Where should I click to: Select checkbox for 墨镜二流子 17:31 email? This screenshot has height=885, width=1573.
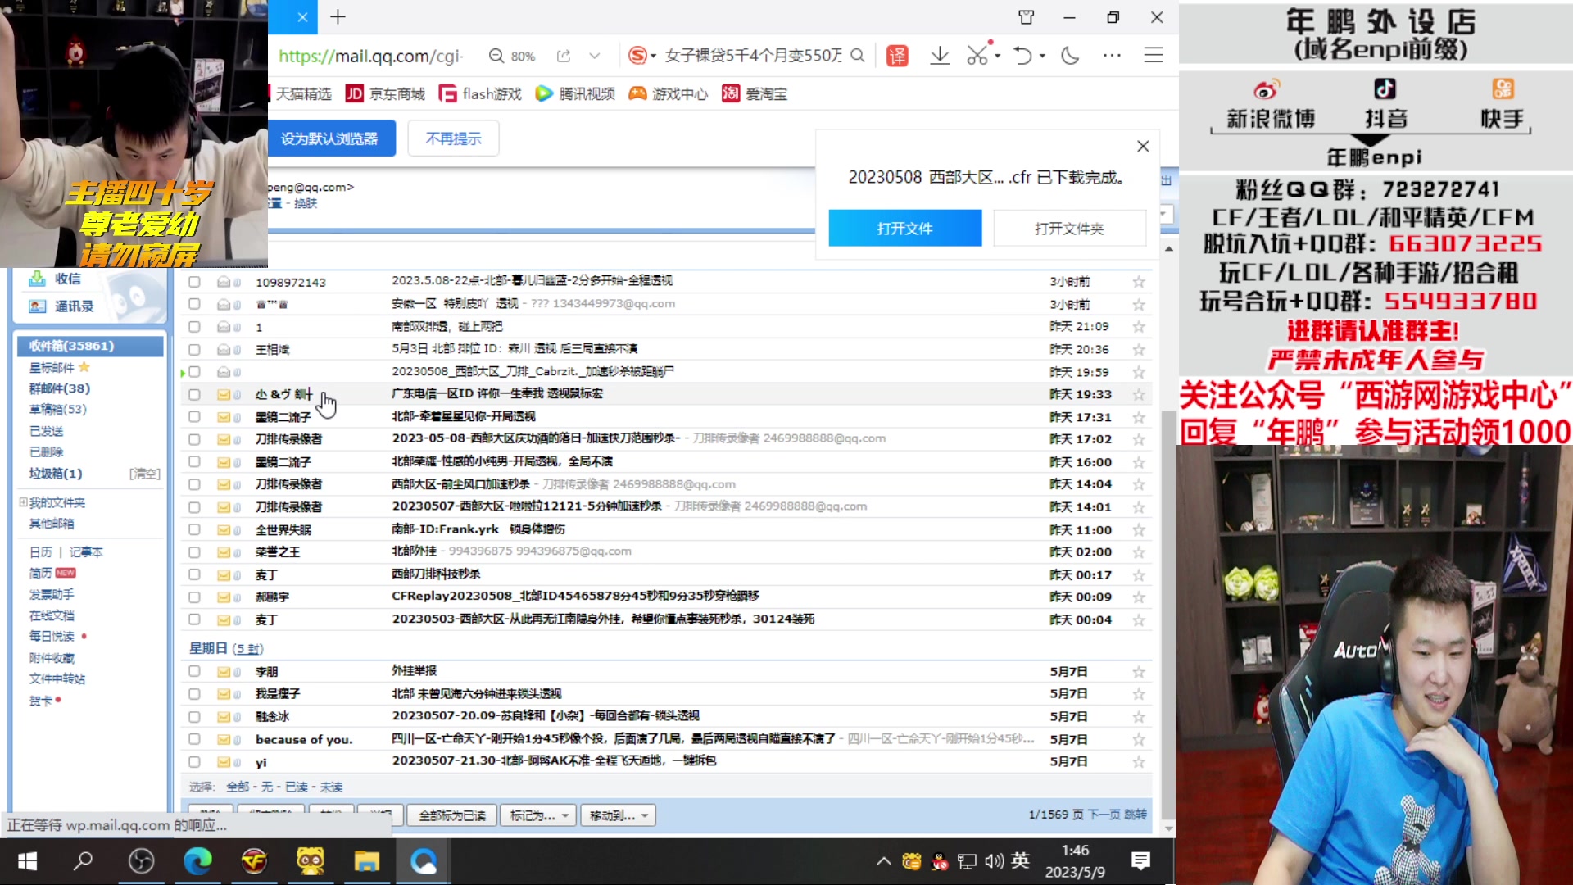(194, 417)
